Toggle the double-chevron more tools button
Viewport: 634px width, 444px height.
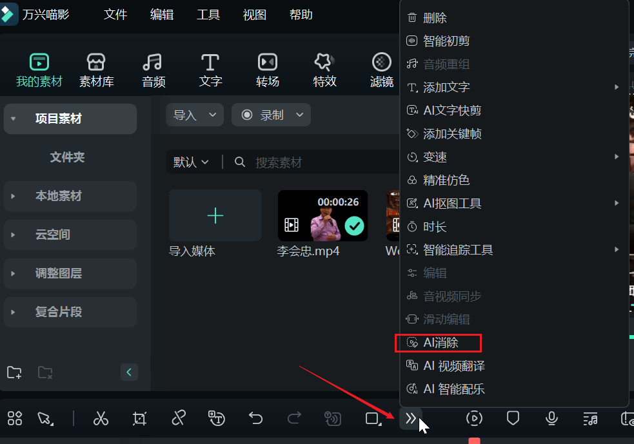(x=410, y=419)
